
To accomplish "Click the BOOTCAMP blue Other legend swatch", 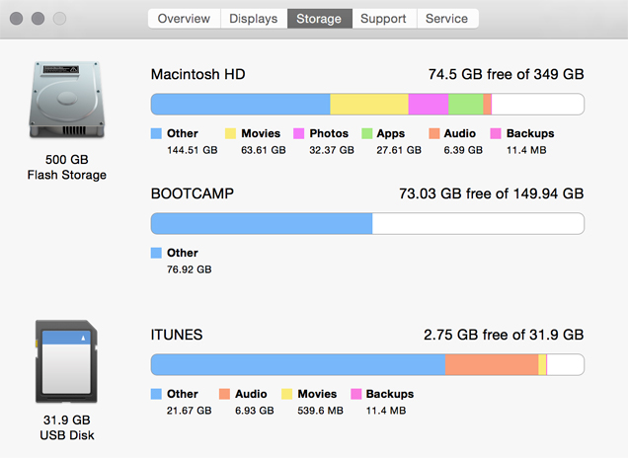I will tap(156, 253).
